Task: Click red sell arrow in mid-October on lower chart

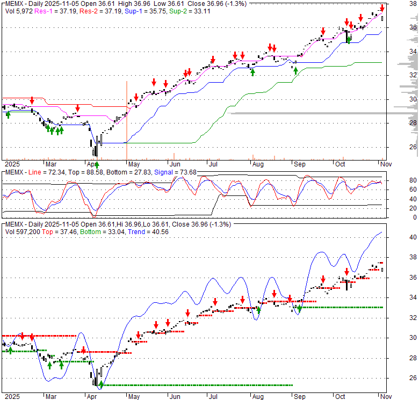Action: point(346,272)
